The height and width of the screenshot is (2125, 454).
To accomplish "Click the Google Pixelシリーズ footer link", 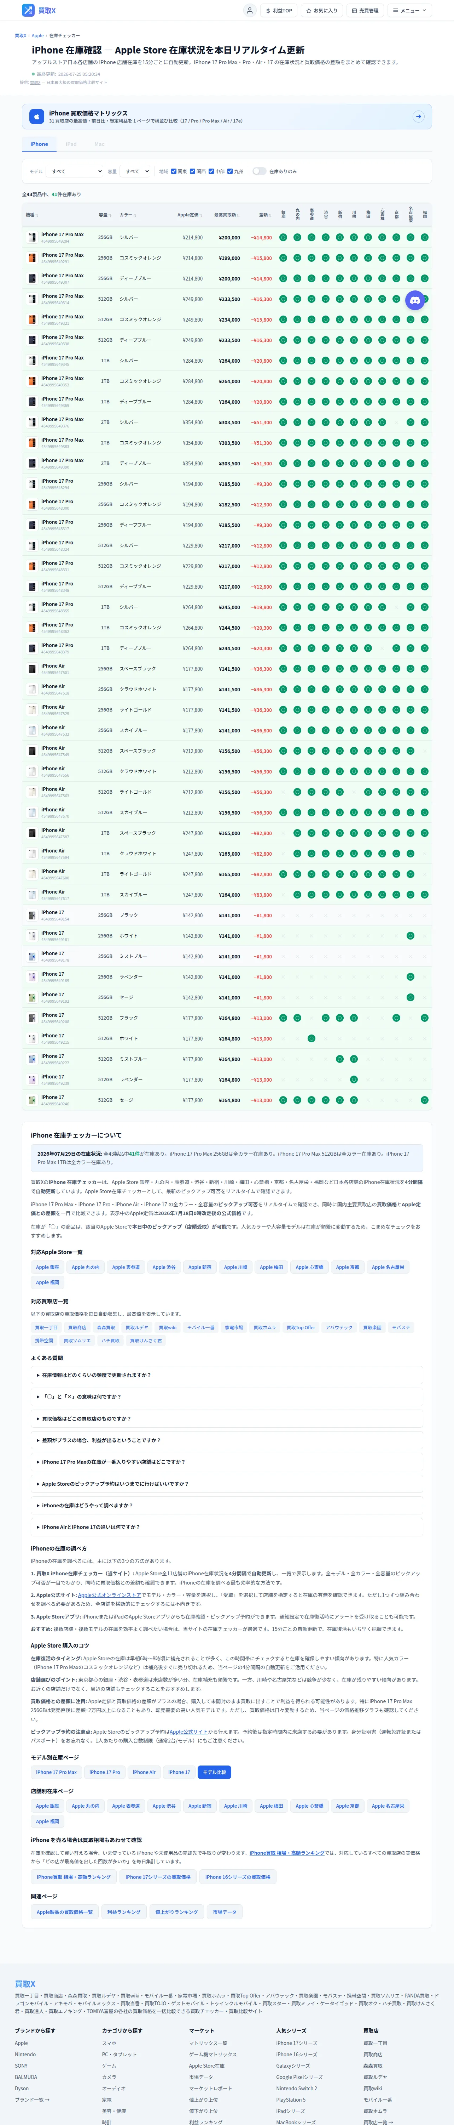I will (299, 2077).
